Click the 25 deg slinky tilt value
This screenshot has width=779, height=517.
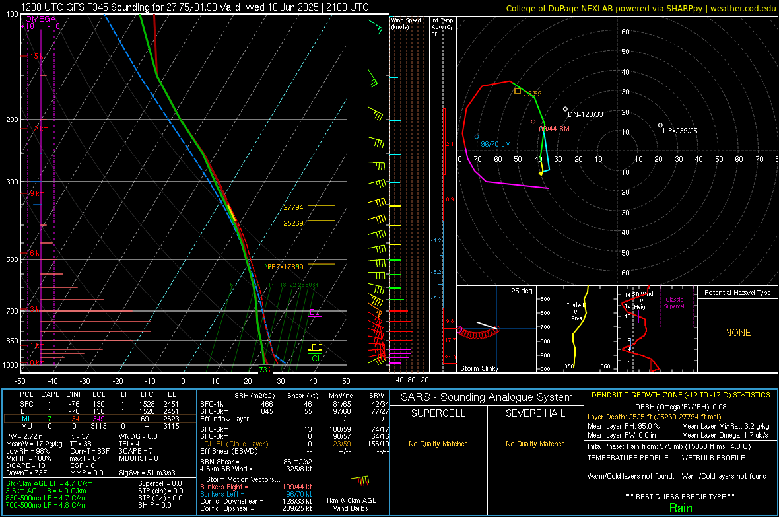pos(522,291)
